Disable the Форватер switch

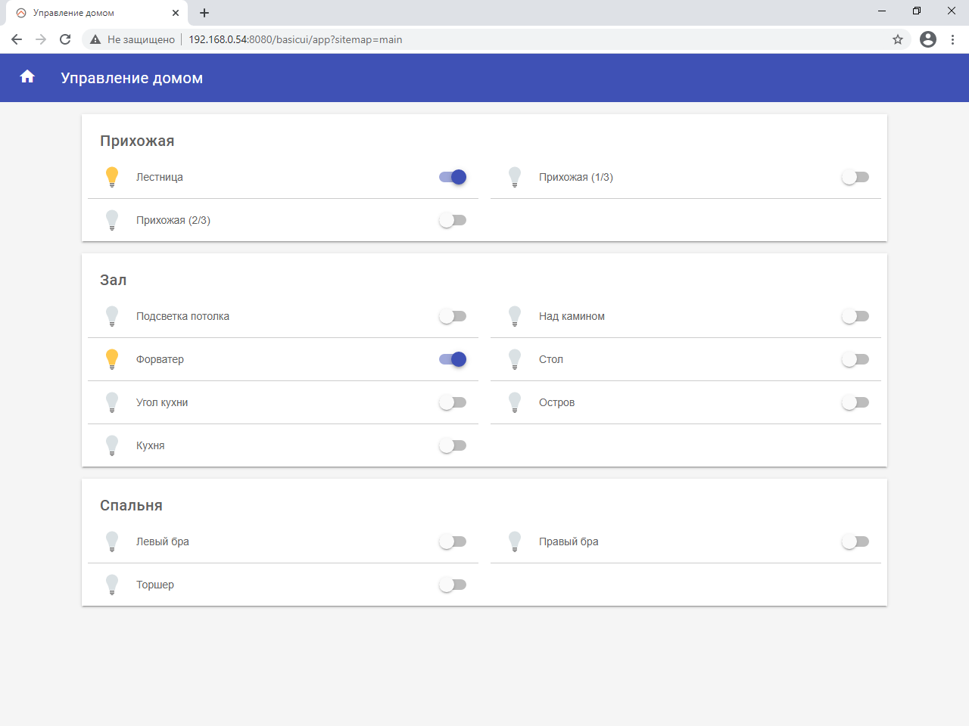point(453,359)
